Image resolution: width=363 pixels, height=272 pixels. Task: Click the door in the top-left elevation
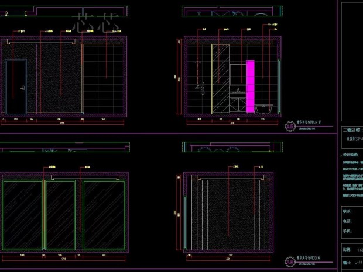16,86
